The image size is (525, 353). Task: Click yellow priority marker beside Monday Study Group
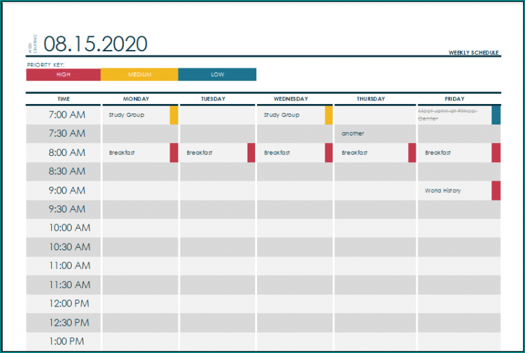(x=174, y=115)
